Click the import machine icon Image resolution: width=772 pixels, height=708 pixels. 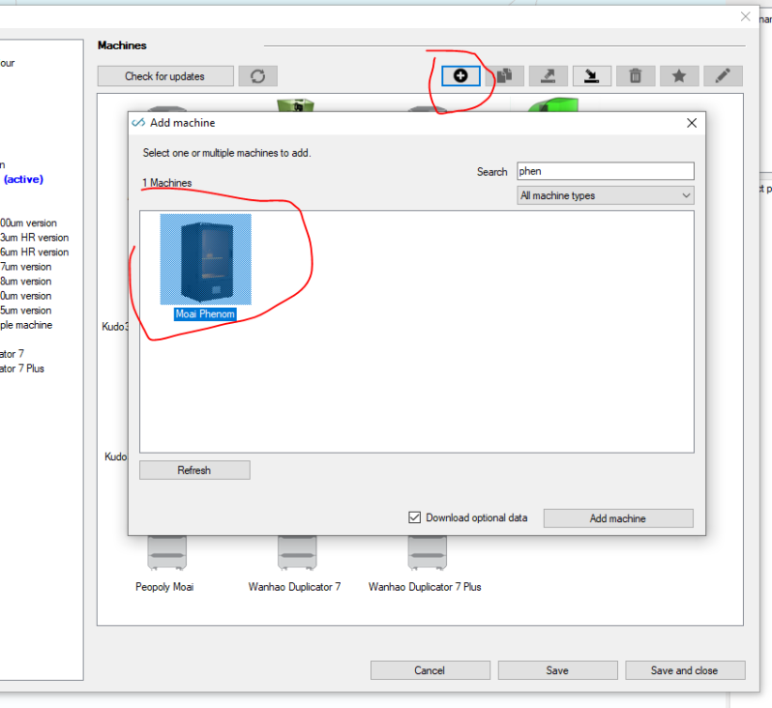coord(591,75)
